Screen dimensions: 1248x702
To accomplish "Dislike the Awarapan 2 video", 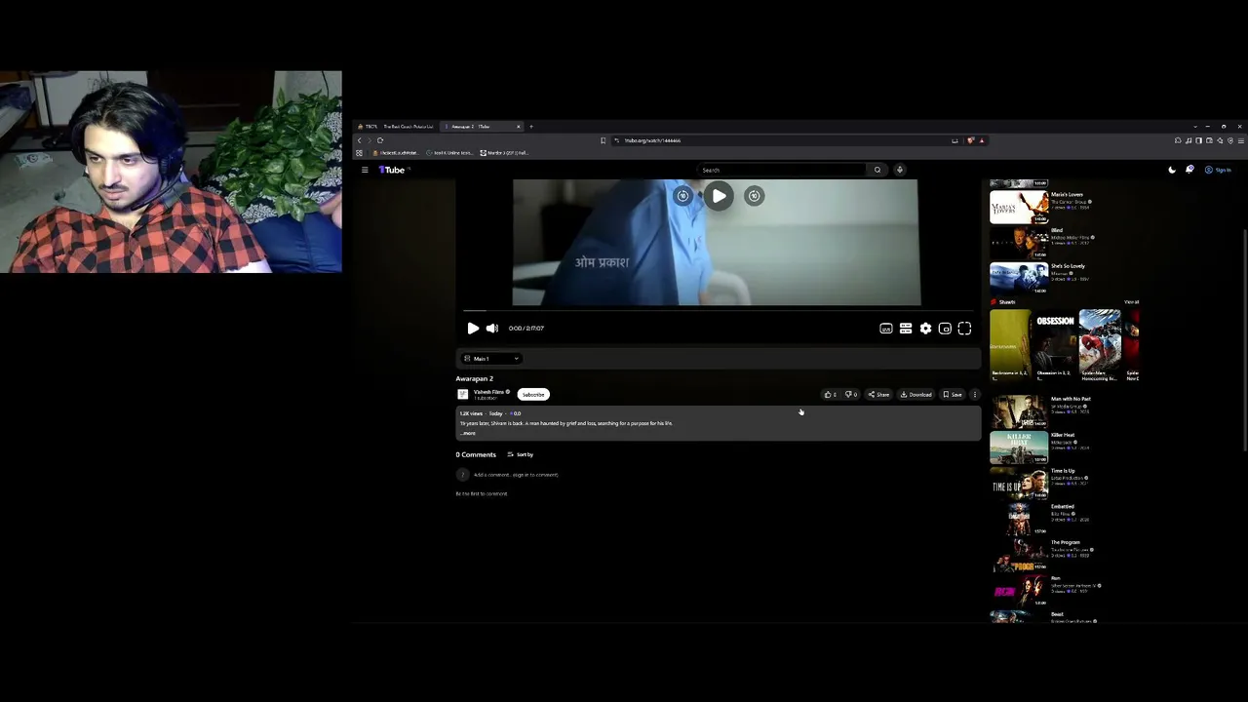I will [851, 395].
